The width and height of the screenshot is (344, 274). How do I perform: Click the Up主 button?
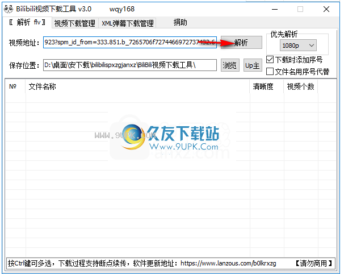(x=253, y=65)
